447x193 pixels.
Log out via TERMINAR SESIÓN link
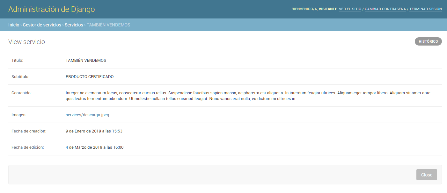(x=425, y=9)
